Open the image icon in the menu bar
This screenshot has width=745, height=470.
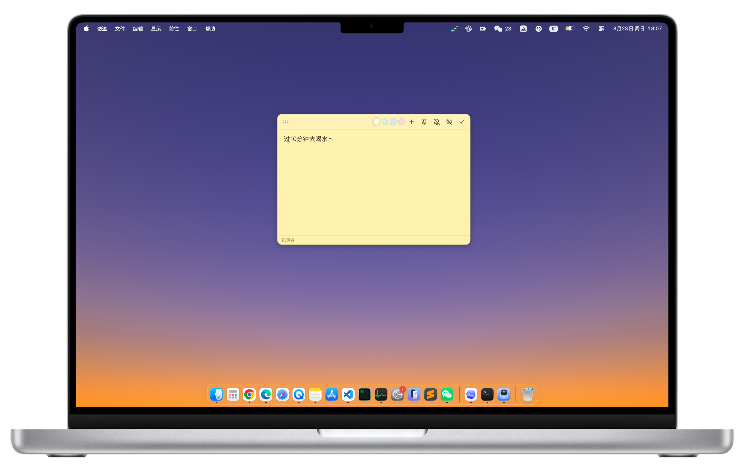pyautogui.click(x=523, y=29)
